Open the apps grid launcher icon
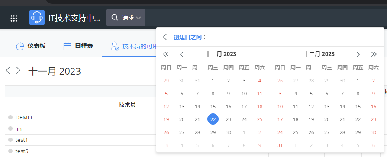Image resolution: width=387 pixels, height=157 pixels. tap(14, 18)
